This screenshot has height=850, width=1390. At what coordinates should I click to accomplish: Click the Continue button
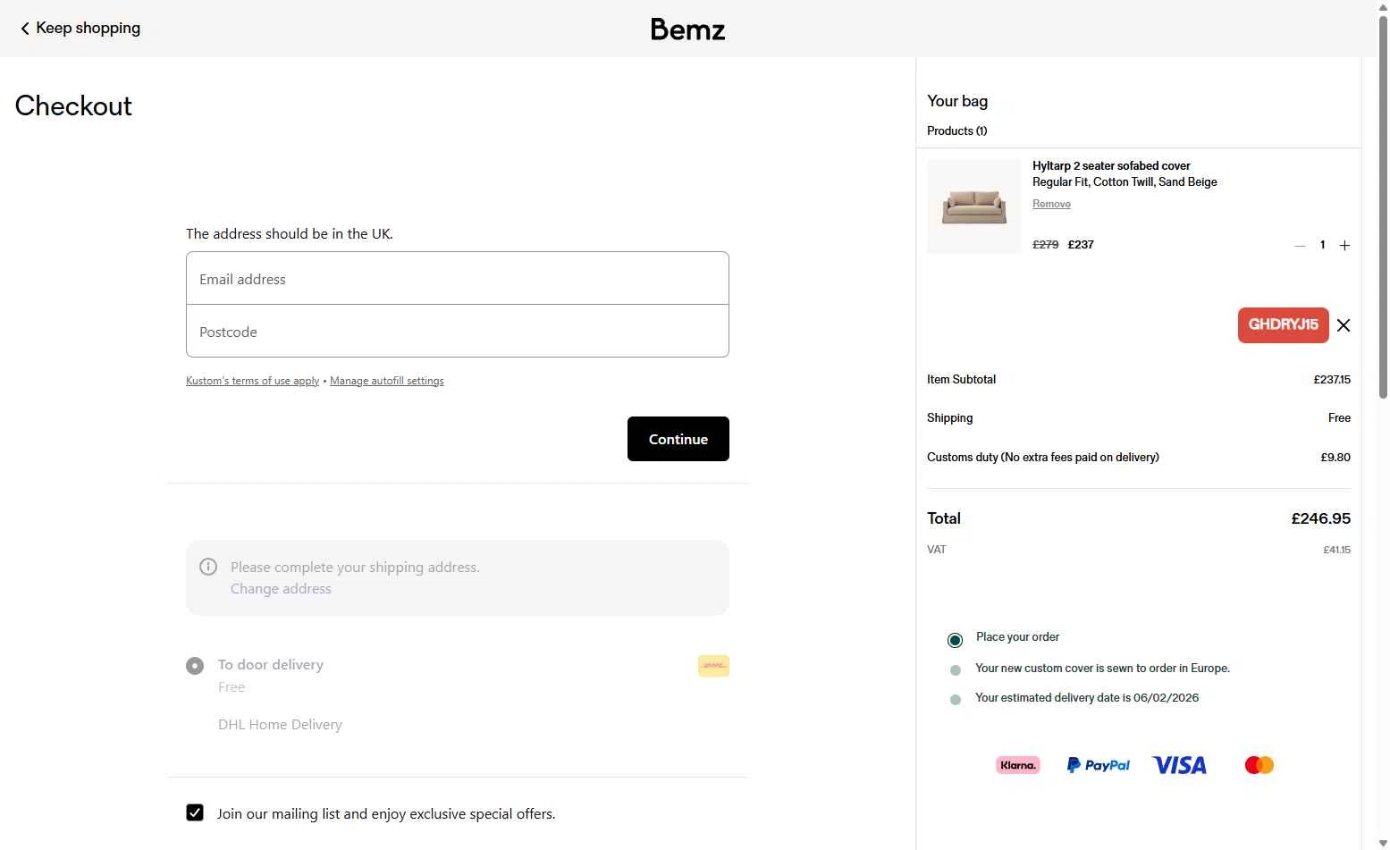pyautogui.click(x=678, y=439)
